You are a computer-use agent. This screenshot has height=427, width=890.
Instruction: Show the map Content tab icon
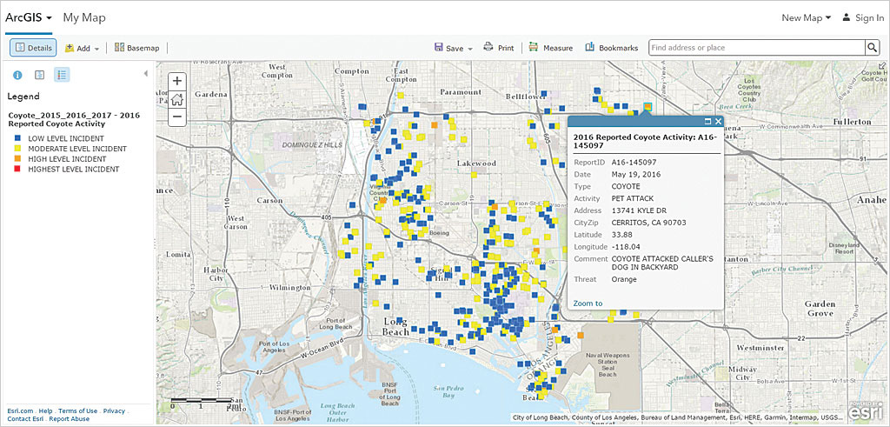coord(40,75)
